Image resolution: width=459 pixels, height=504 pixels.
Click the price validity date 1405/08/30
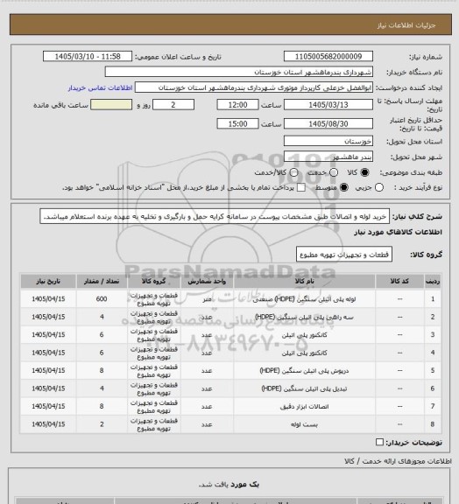coord(328,123)
